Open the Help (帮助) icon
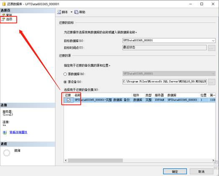The height and width of the screenshot is (176, 219). point(76,12)
